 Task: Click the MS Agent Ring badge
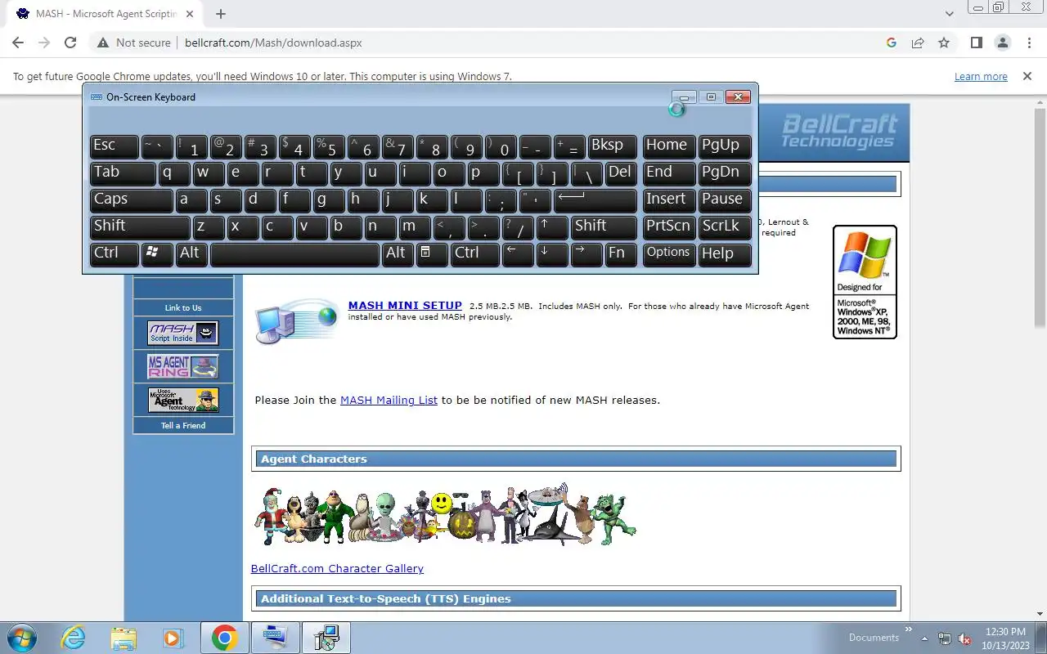click(x=183, y=366)
